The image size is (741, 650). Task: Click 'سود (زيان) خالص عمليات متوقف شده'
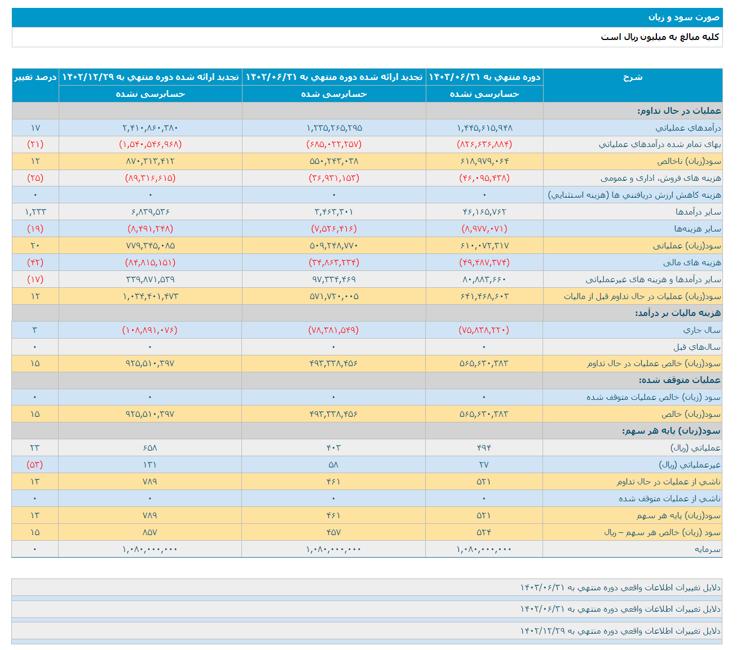(x=654, y=398)
